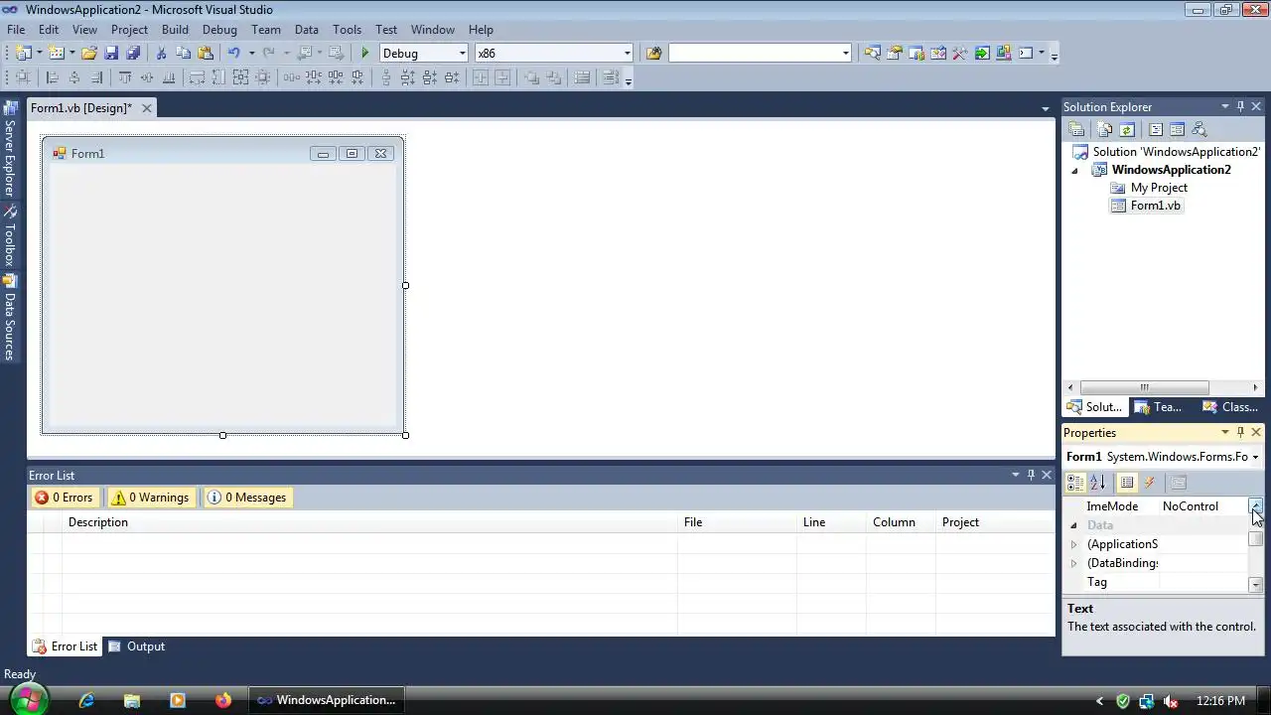Toggle Categorized view in Properties panel

(x=1074, y=483)
